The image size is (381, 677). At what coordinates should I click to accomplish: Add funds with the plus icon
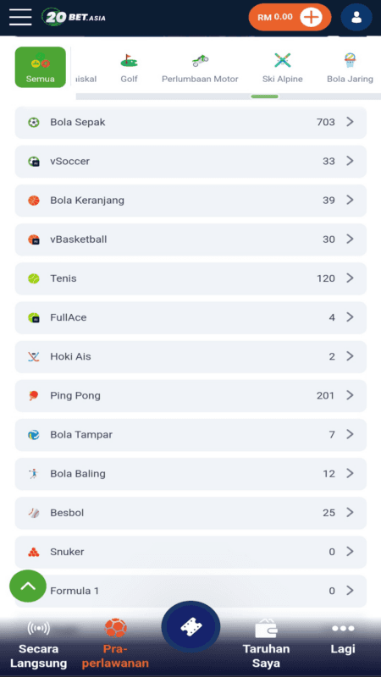point(311,17)
